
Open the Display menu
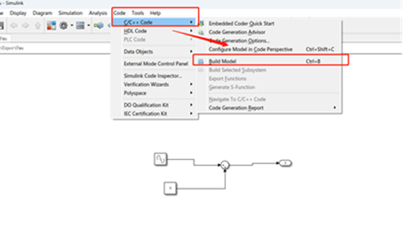(18, 13)
